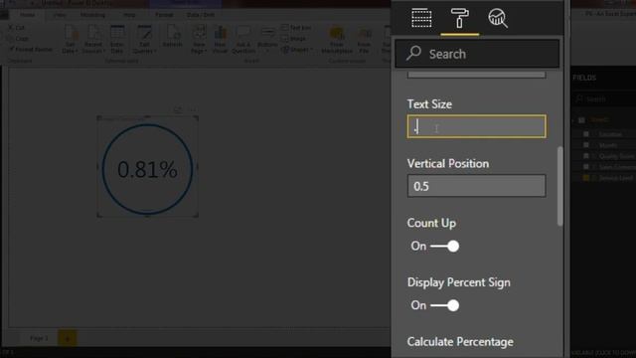Open the Data / Drill ribbon tab
636x358 pixels.
(x=201, y=15)
